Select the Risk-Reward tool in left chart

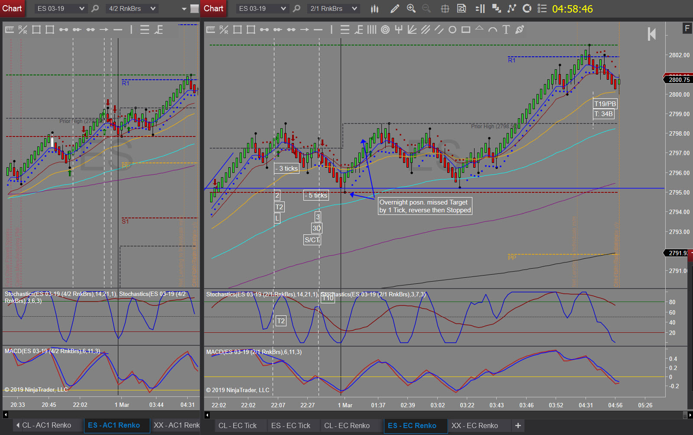point(23,29)
